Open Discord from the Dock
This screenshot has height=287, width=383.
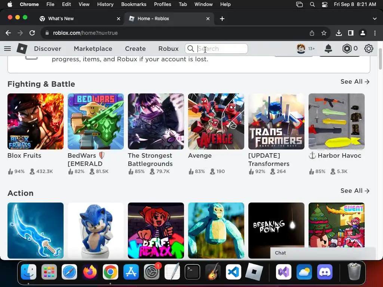click(325, 272)
